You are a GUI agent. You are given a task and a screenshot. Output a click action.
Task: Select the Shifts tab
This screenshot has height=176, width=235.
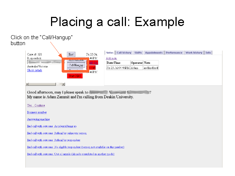138,53
